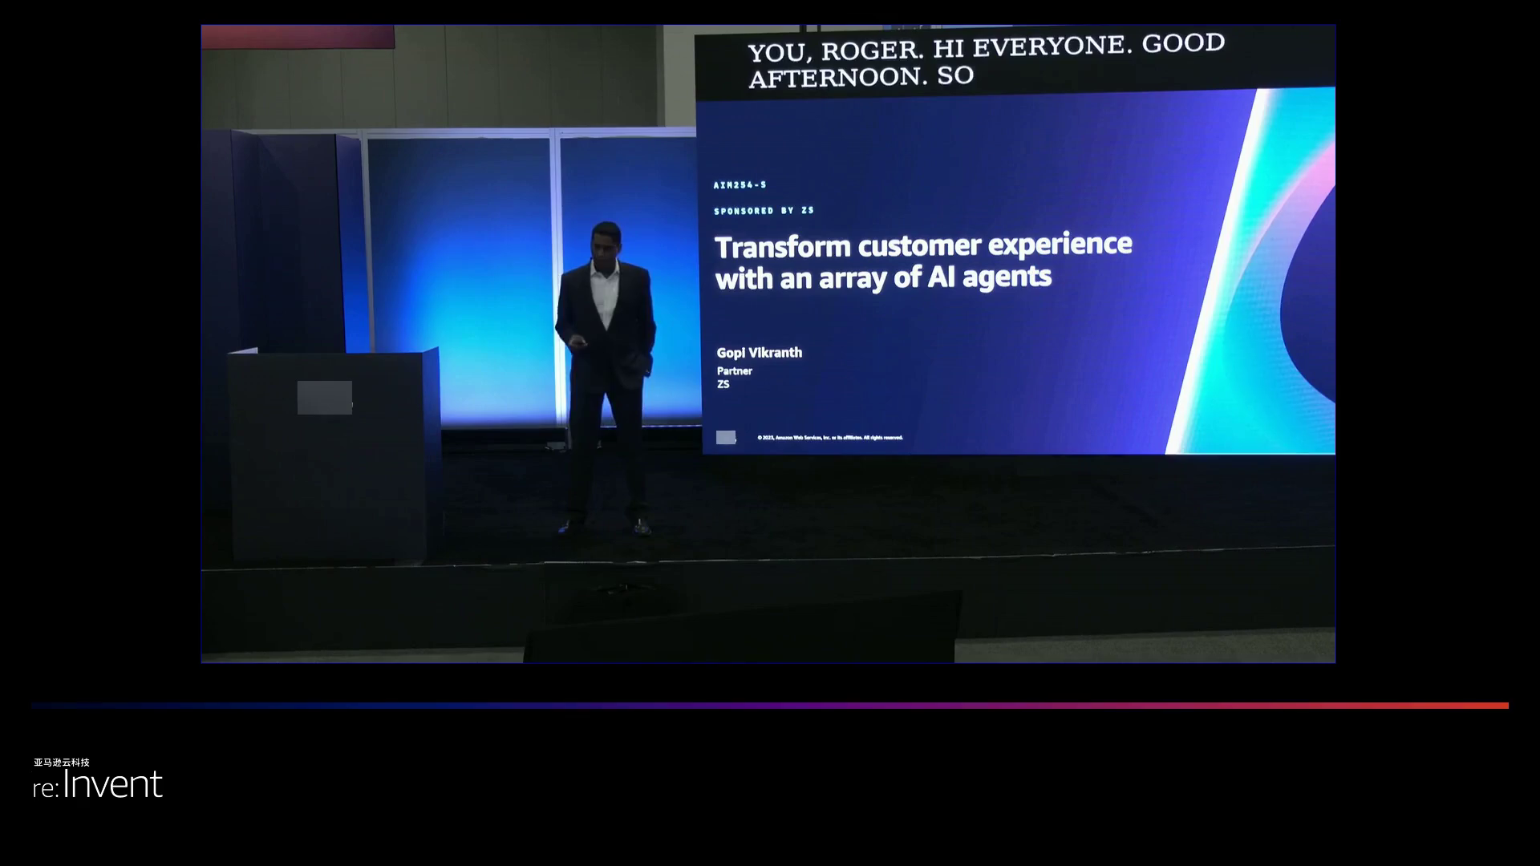Screen dimensions: 1540x866
Task: Click the copyright notice on the slide
Action: (829, 438)
